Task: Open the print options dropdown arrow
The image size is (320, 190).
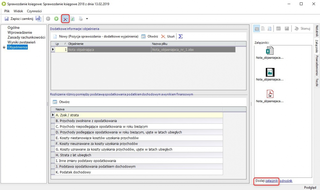Action: coord(87,19)
